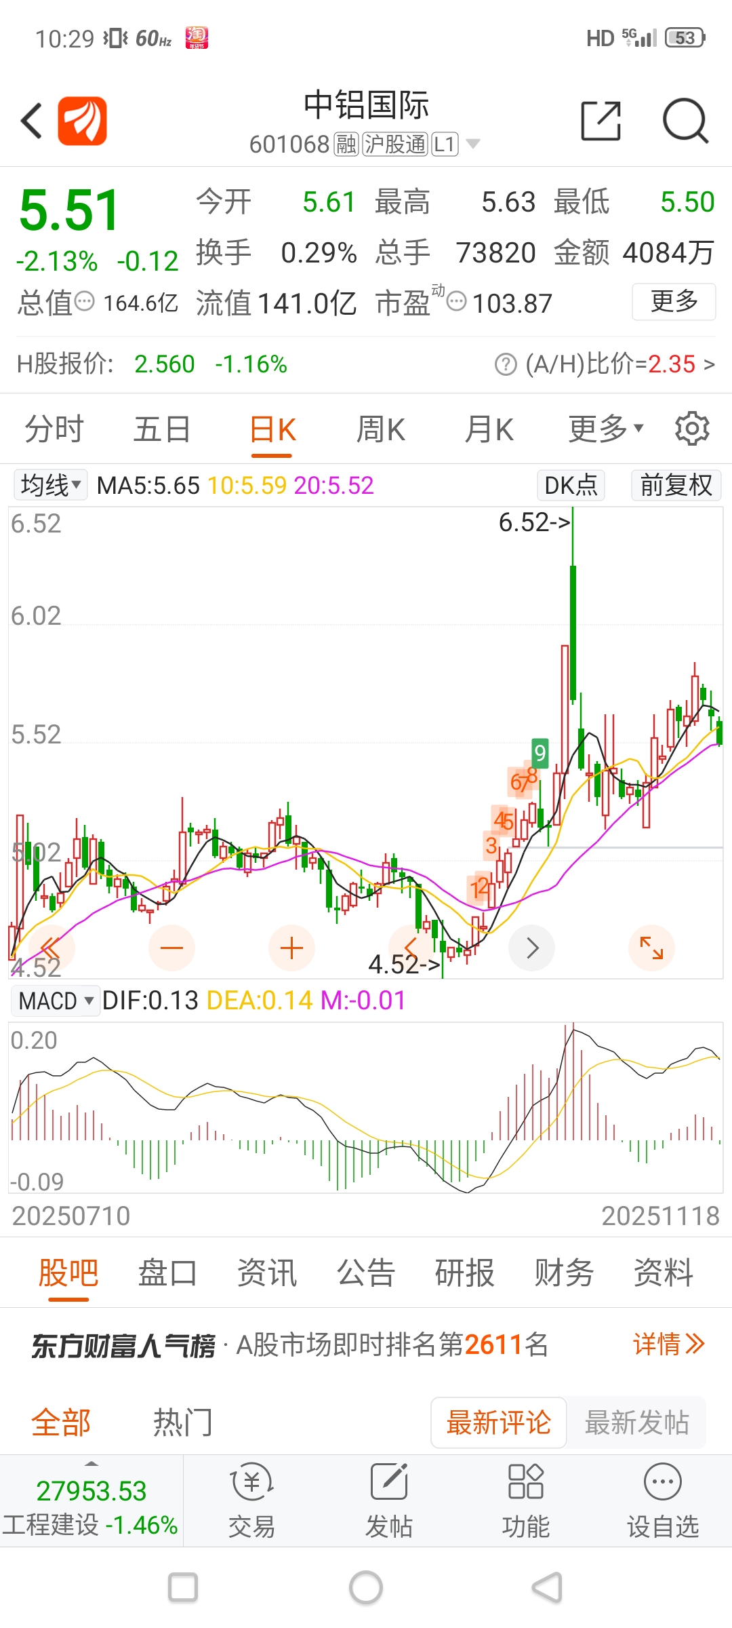
Task: Tap the 5.51 current price
Action: pyautogui.click(x=70, y=210)
